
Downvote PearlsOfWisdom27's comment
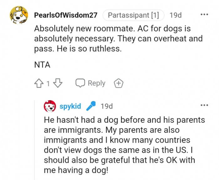58,83
